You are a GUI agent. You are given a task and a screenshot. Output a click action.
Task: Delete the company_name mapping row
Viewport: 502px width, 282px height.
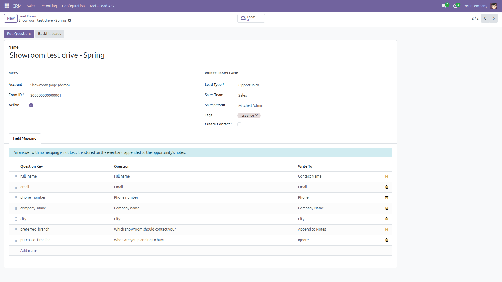(x=387, y=208)
